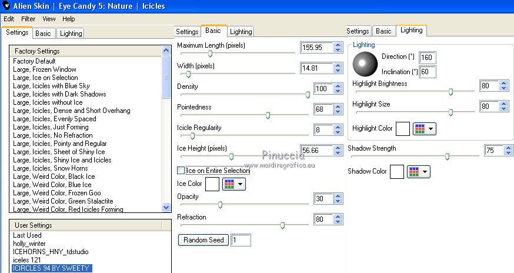Open the View menu
The width and height of the screenshot is (514, 273).
point(49,19)
